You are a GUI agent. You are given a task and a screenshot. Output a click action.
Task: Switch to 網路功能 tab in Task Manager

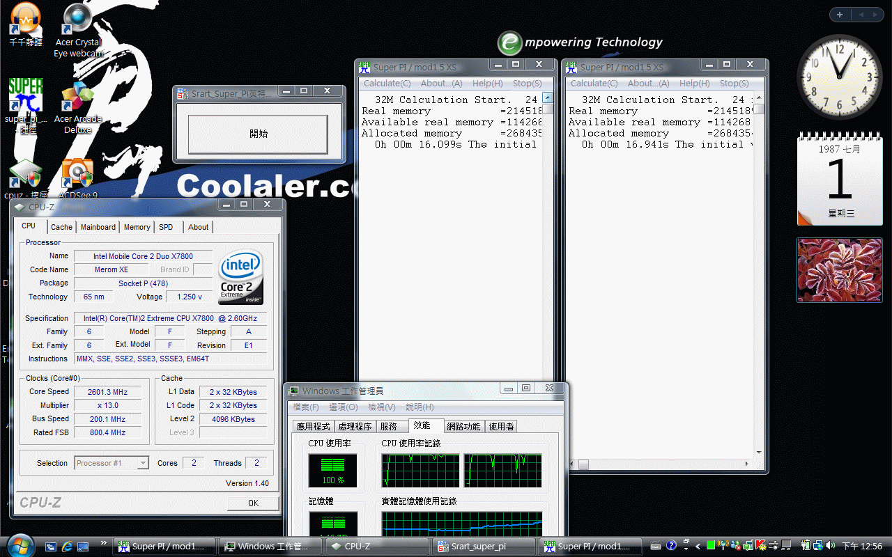pos(463,426)
